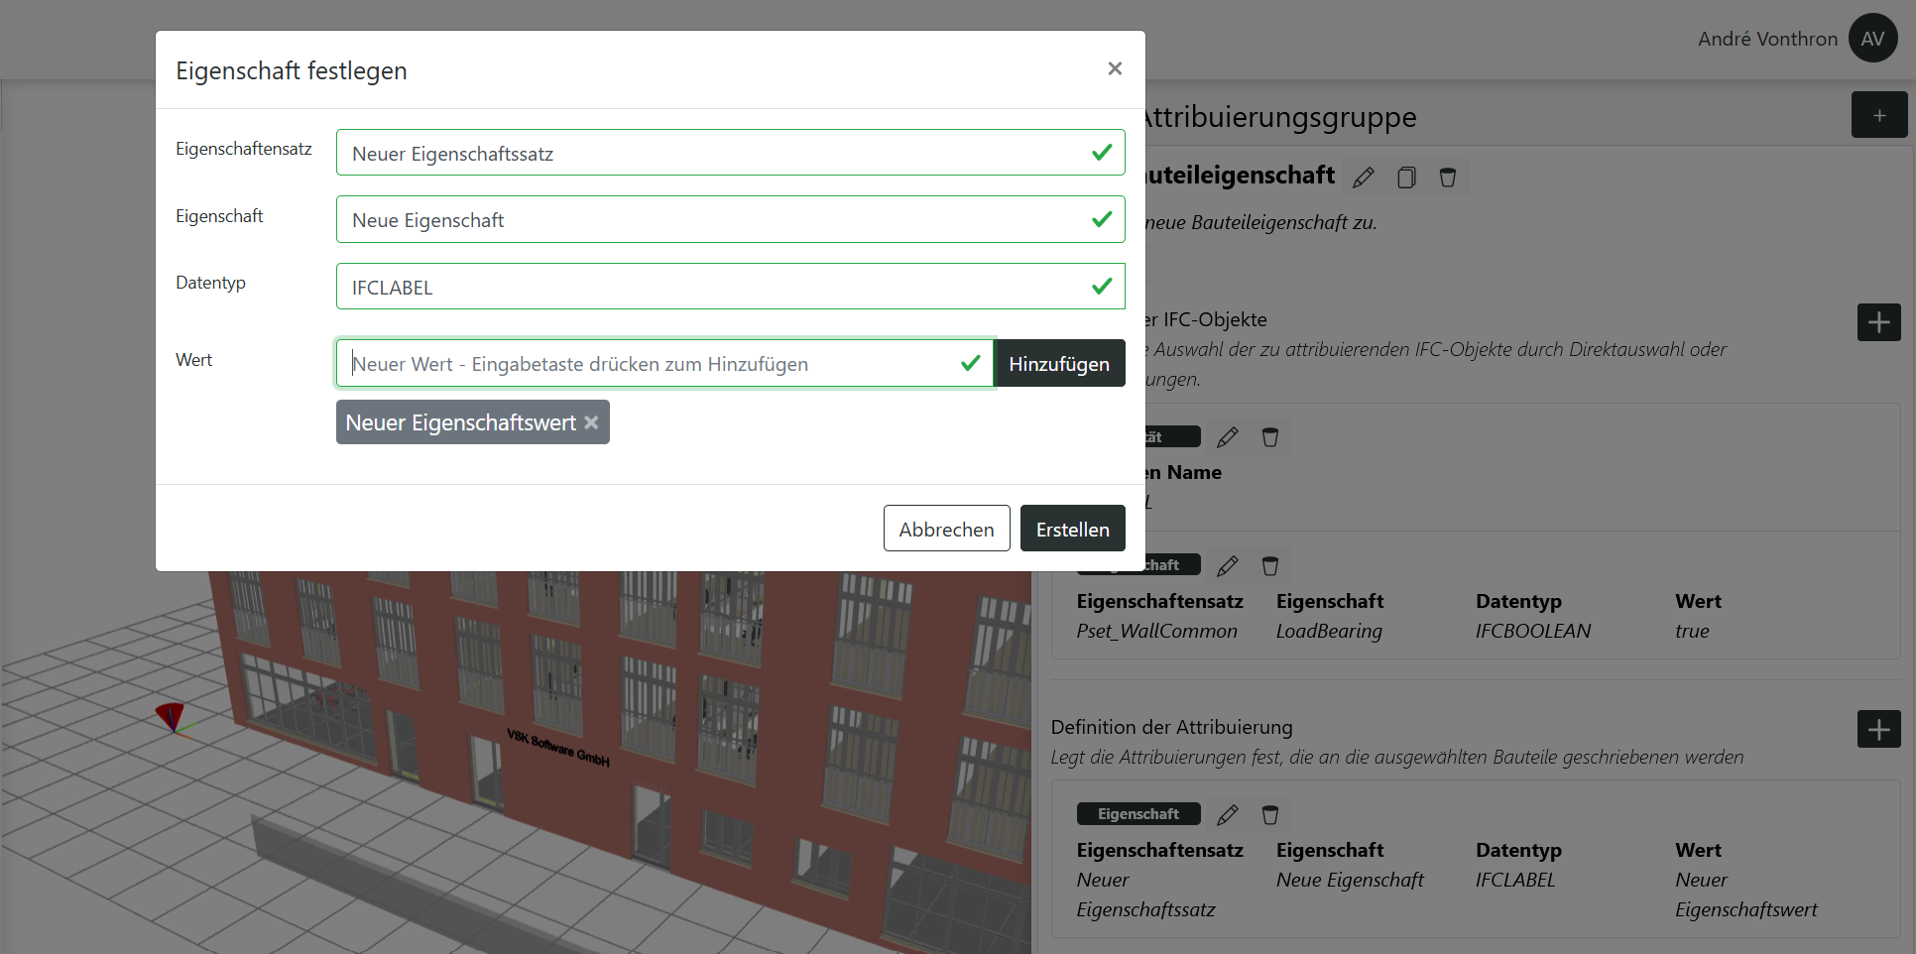This screenshot has width=1916, height=954.
Task: Add a new Attribuierungsgruppe with plus button
Action: (1878, 115)
